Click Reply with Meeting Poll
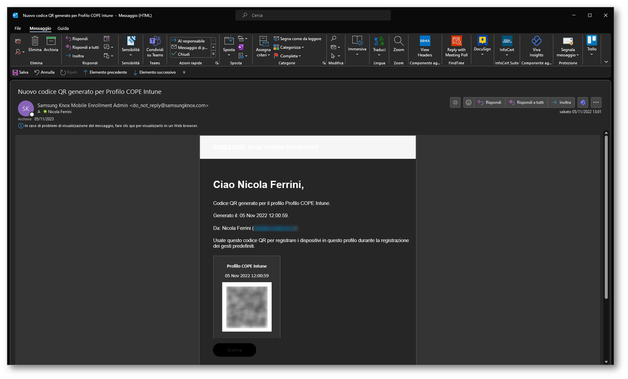Screen dimensions: 628x379 (x=456, y=46)
